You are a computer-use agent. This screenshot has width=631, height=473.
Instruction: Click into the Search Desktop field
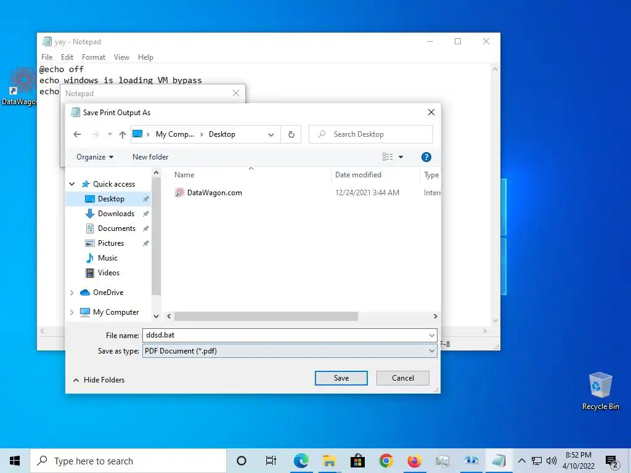coord(370,134)
